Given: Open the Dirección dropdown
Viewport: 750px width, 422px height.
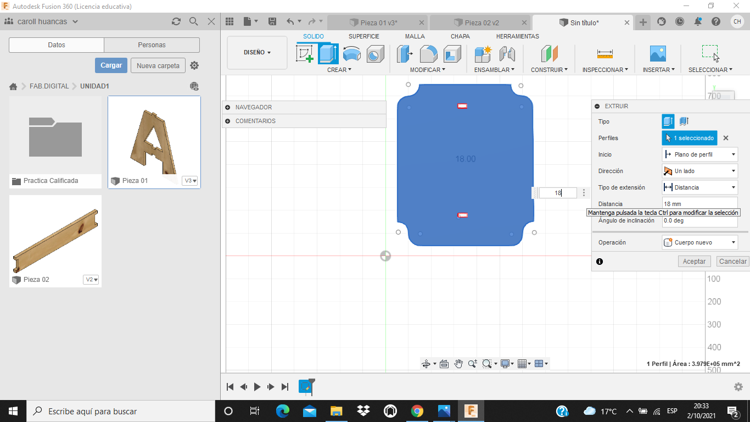Looking at the screenshot, I should pyautogui.click(x=700, y=171).
